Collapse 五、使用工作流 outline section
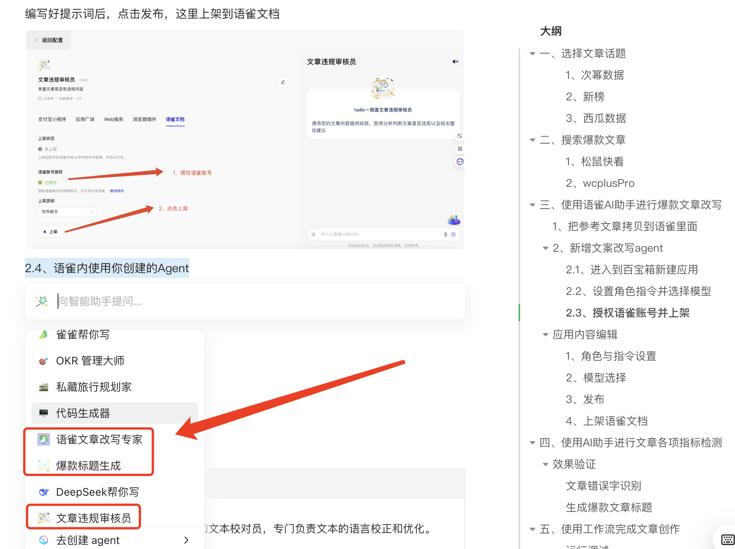The image size is (735, 549). (533, 529)
